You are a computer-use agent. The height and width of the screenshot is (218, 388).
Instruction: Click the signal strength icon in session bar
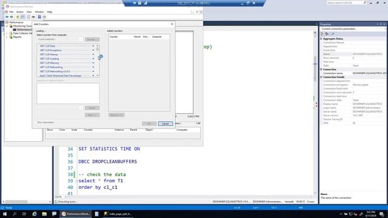pos(145,3)
